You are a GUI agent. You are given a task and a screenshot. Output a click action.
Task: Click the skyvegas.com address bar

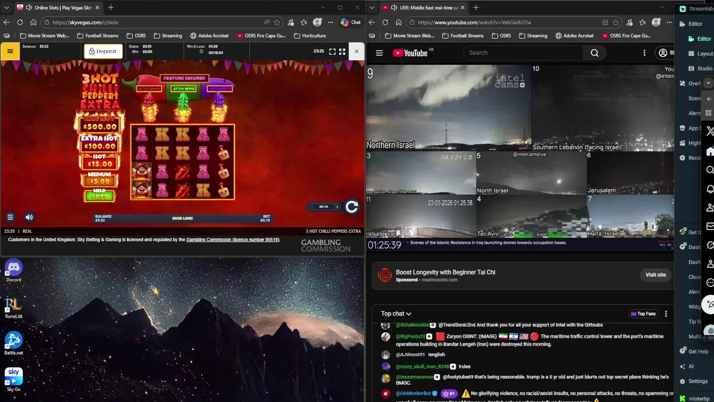click(x=151, y=22)
